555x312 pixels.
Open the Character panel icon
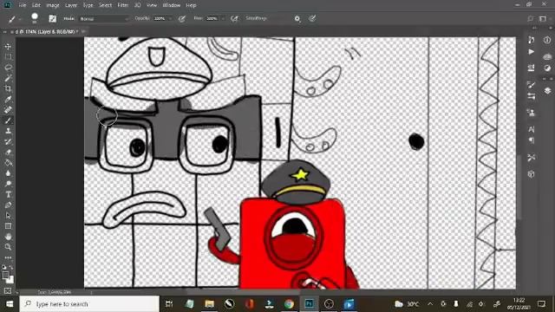point(531,129)
